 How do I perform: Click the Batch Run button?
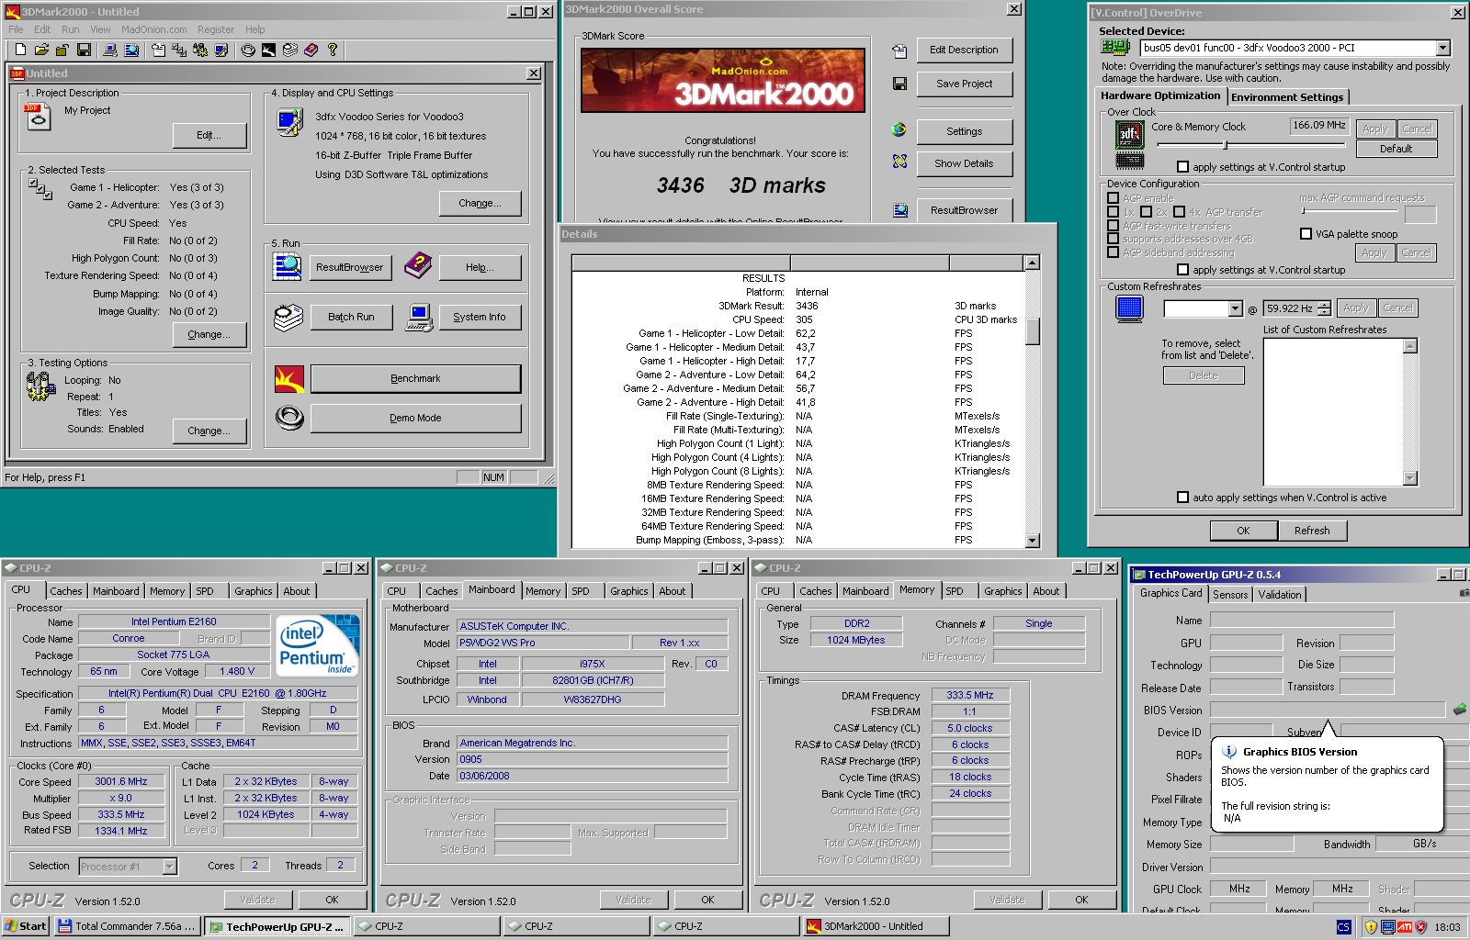351,317
